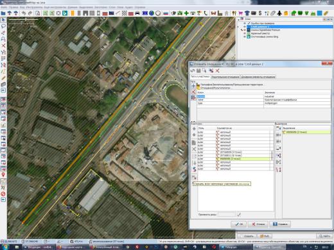Open the Edit (Правка) menu

point(13,7)
